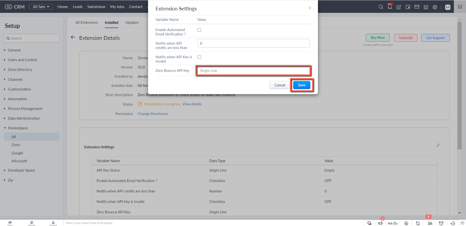Open the Change Permission link
Screen dimensions: 466x226
[x=153, y=114]
